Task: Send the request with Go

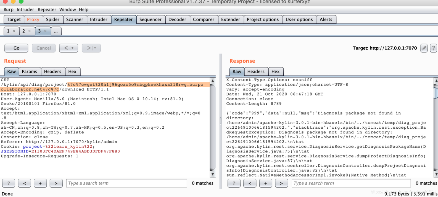Action: [x=17, y=48]
